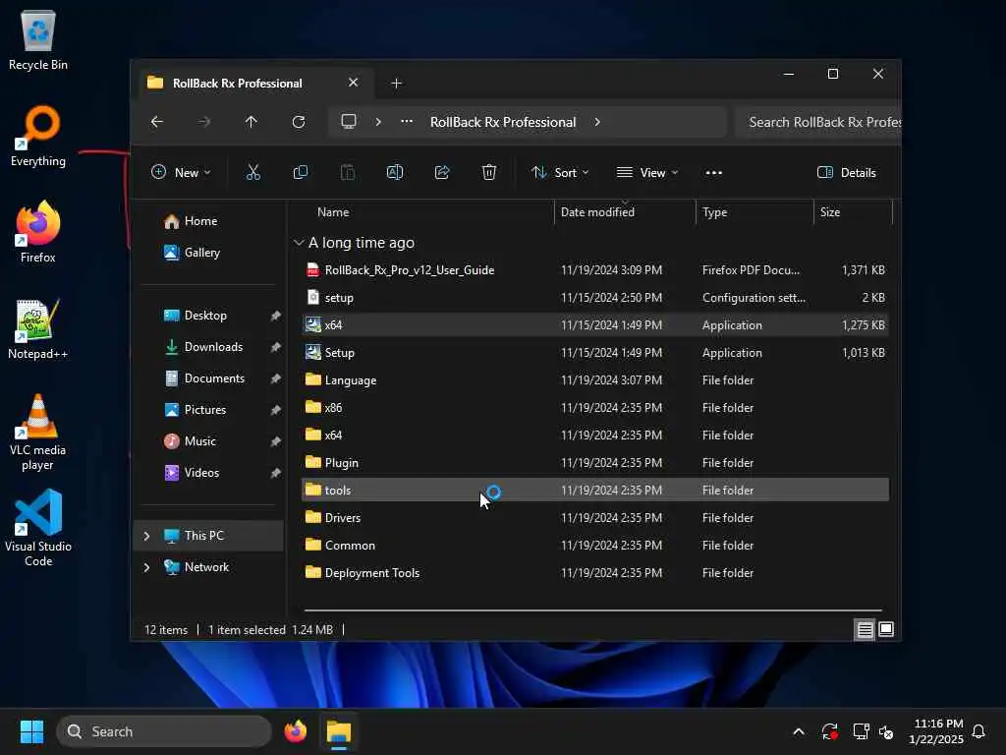Viewport: 1006px width, 755px height.
Task: Select the Deployment Tools folder
Action: coord(595,573)
